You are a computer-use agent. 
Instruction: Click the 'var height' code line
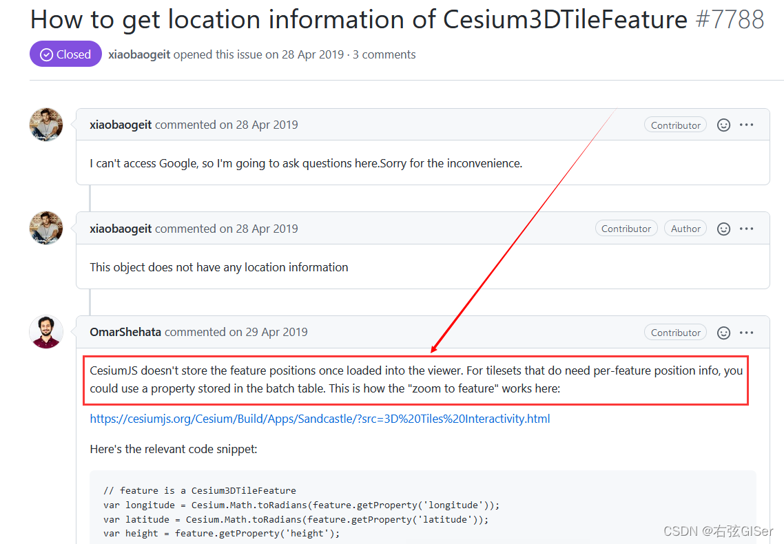tap(222, 534)
